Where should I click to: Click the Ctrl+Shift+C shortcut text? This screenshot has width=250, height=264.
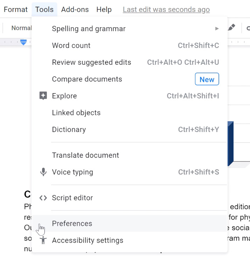[199, 46]
